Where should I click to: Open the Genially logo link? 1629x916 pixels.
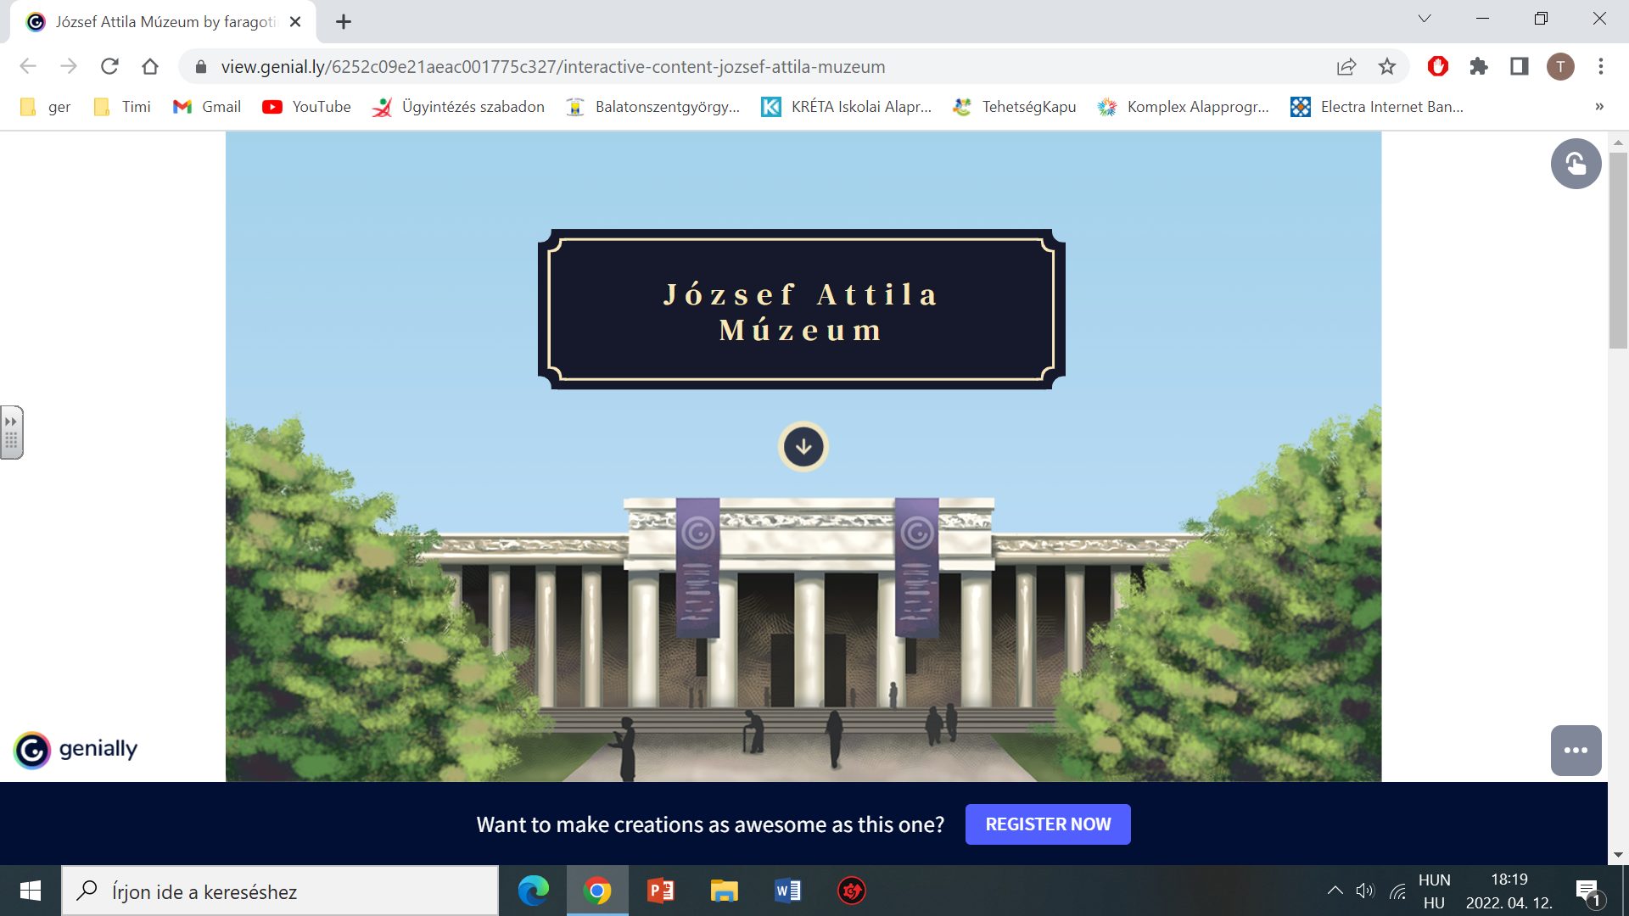click(76, 750)
